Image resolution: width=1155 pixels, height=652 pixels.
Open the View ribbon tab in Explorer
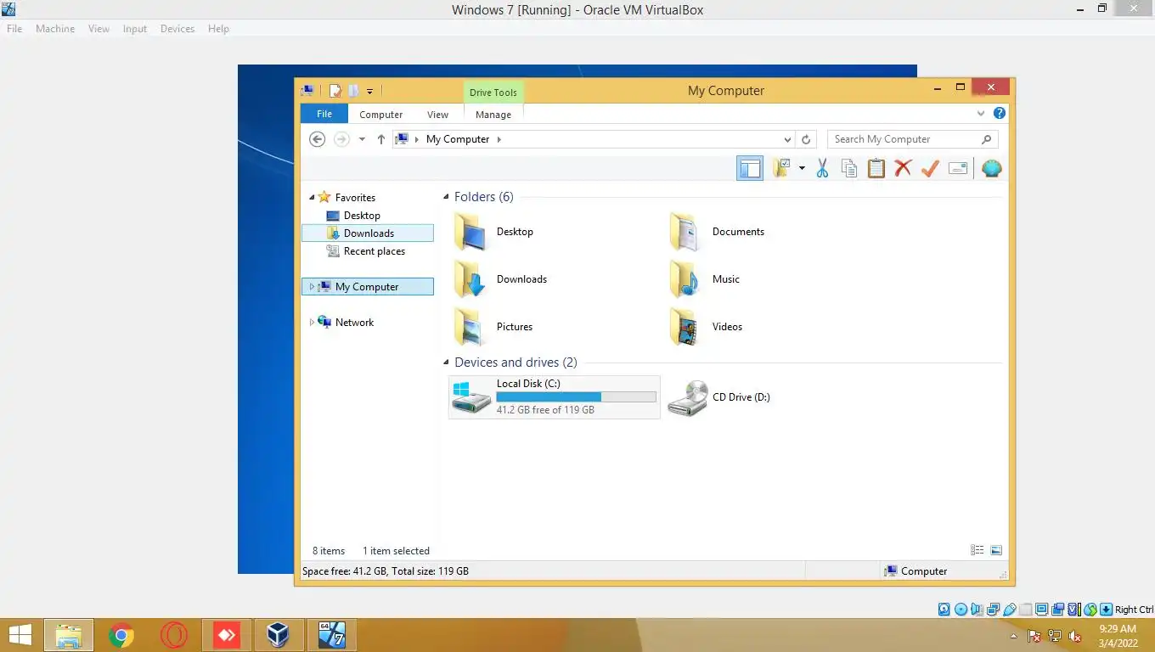pos(437,115)
